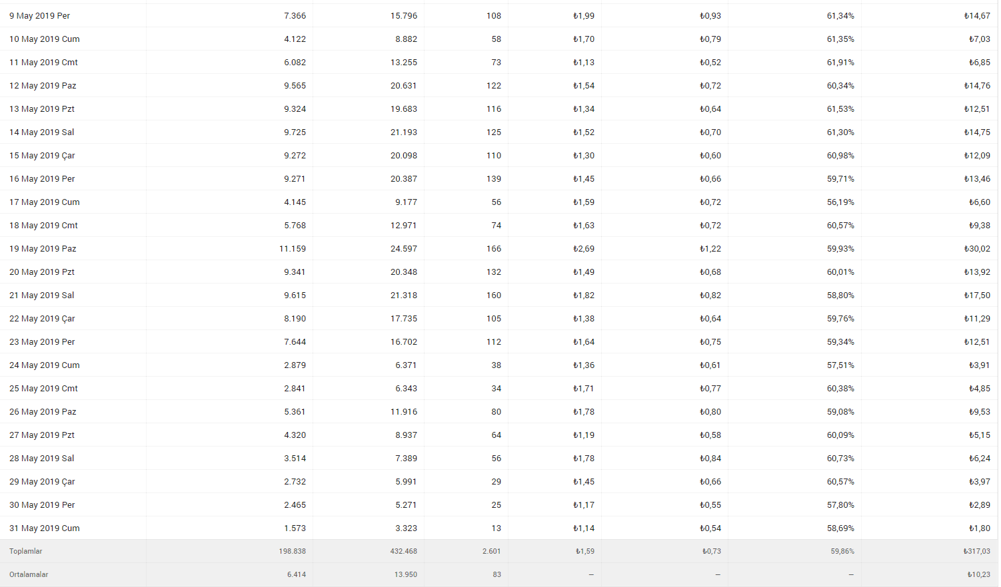Click the 56,19% value on 17 May
The width and height of the screenshot is (1001, 587).
pos(840,202)
